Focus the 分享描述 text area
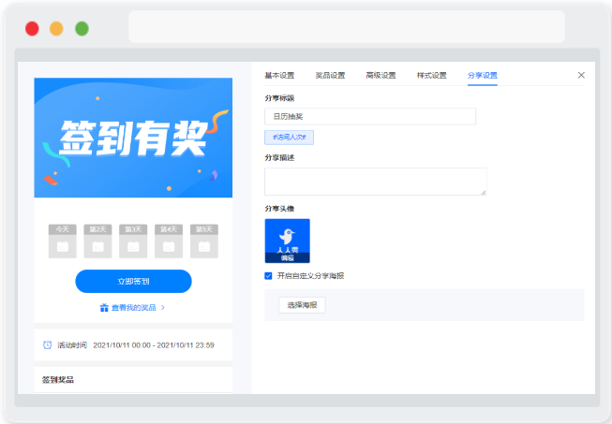 [x=376, y=182]
